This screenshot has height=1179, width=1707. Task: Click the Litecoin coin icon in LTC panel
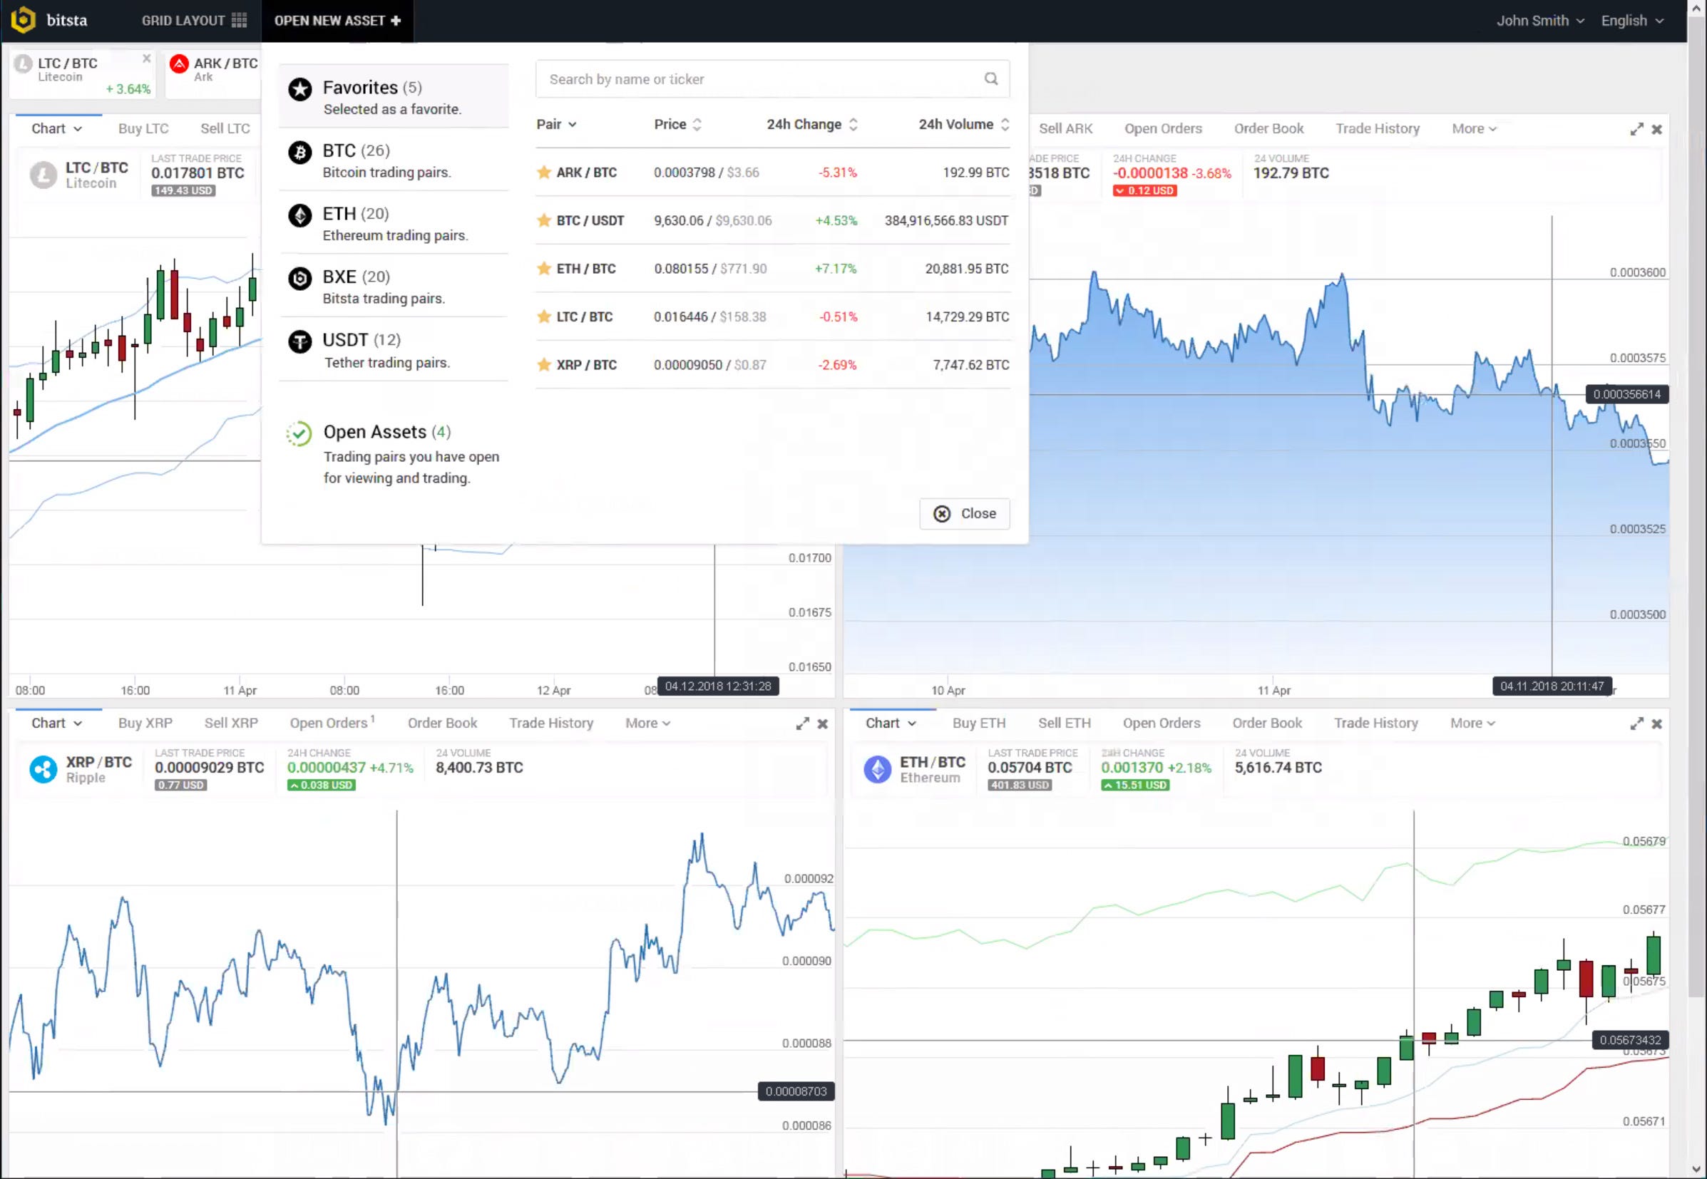click(x=43, y=175)
